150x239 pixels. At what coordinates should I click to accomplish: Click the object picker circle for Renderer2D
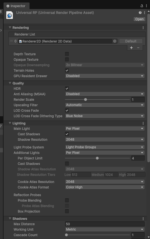[x=115, y=41]
